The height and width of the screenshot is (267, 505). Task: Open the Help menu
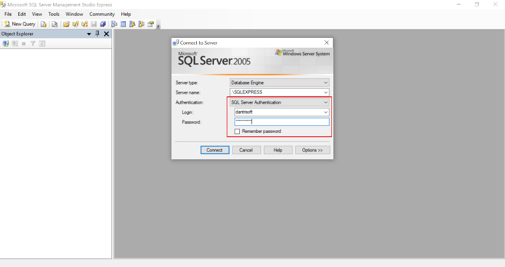click(x=126, y=14)
